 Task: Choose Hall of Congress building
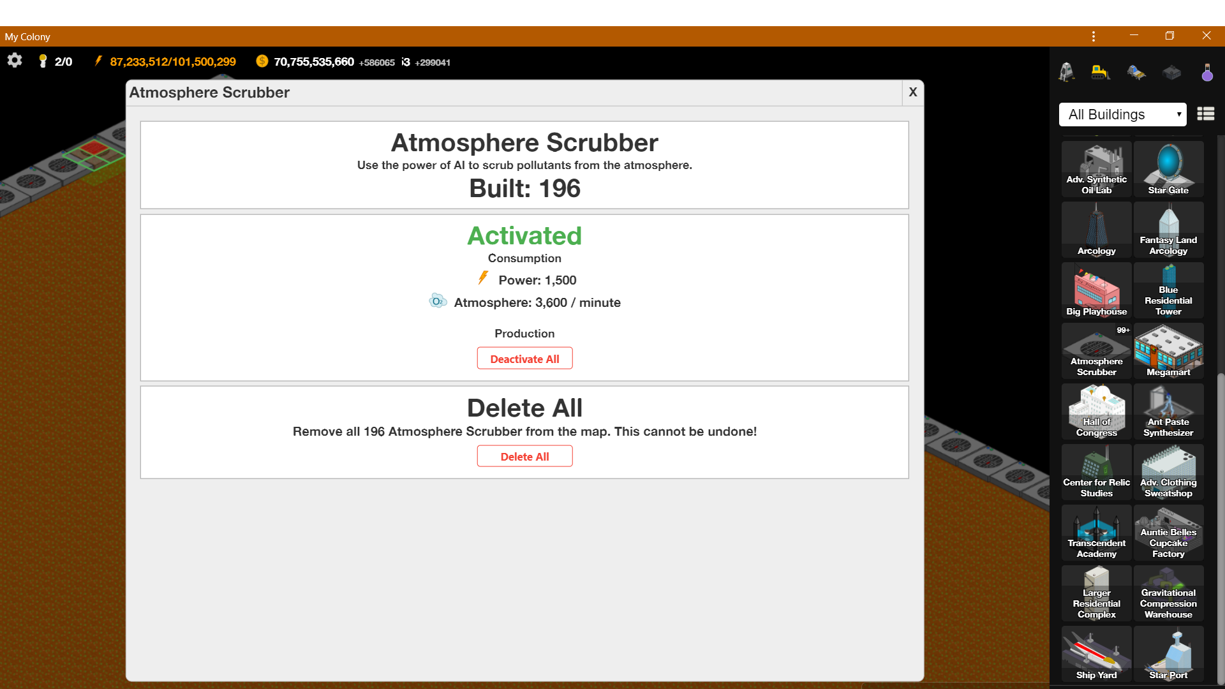tap(1096, 411)
